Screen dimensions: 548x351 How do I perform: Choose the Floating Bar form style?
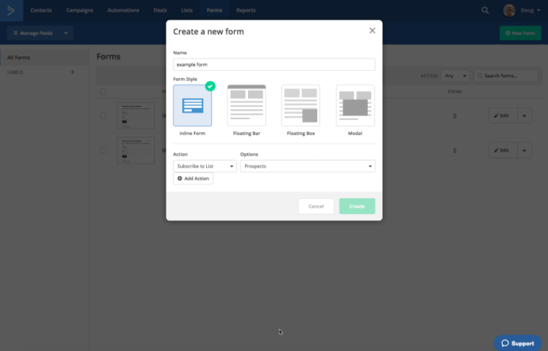247,106
